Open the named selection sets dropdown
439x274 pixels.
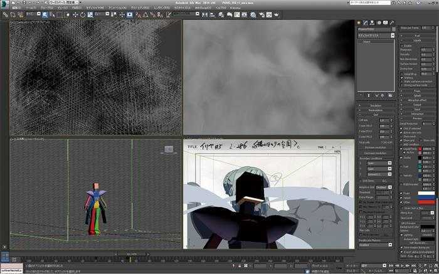tap(186, 14)
